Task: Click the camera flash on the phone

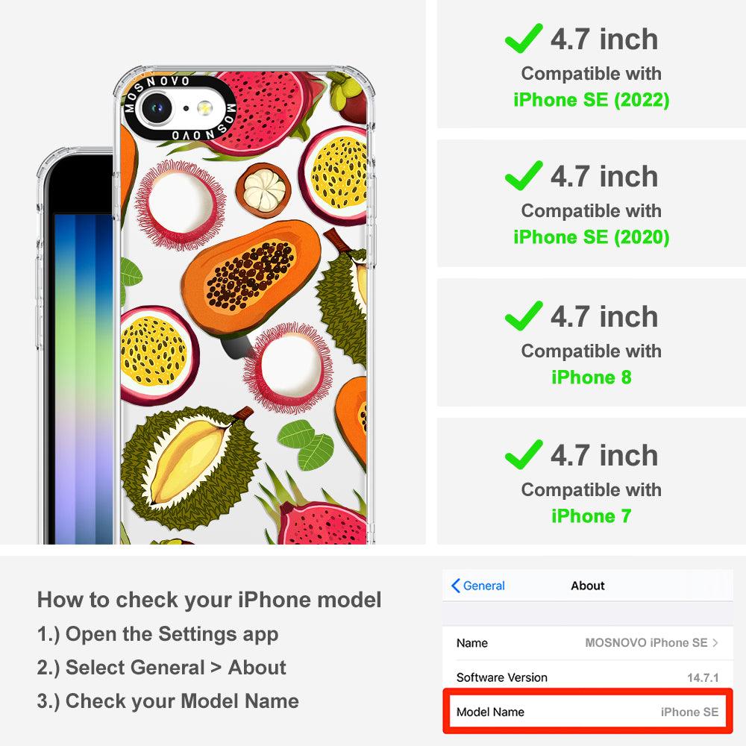Action: pos(205,108)
